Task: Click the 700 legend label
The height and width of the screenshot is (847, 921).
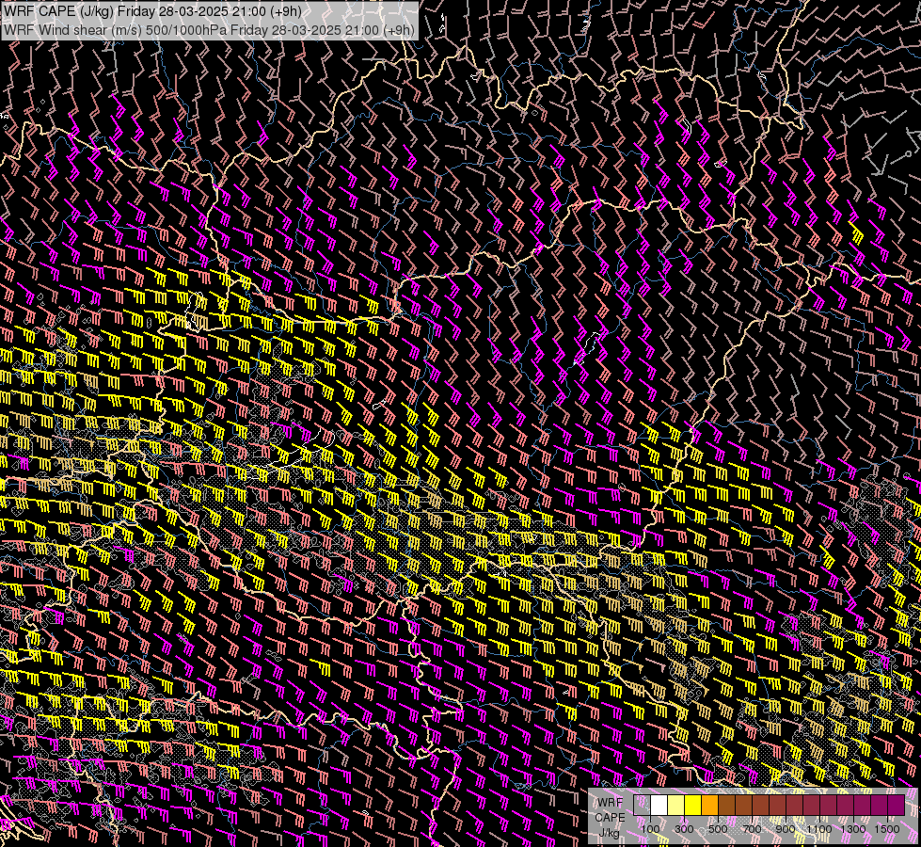Action: point(752,829)
